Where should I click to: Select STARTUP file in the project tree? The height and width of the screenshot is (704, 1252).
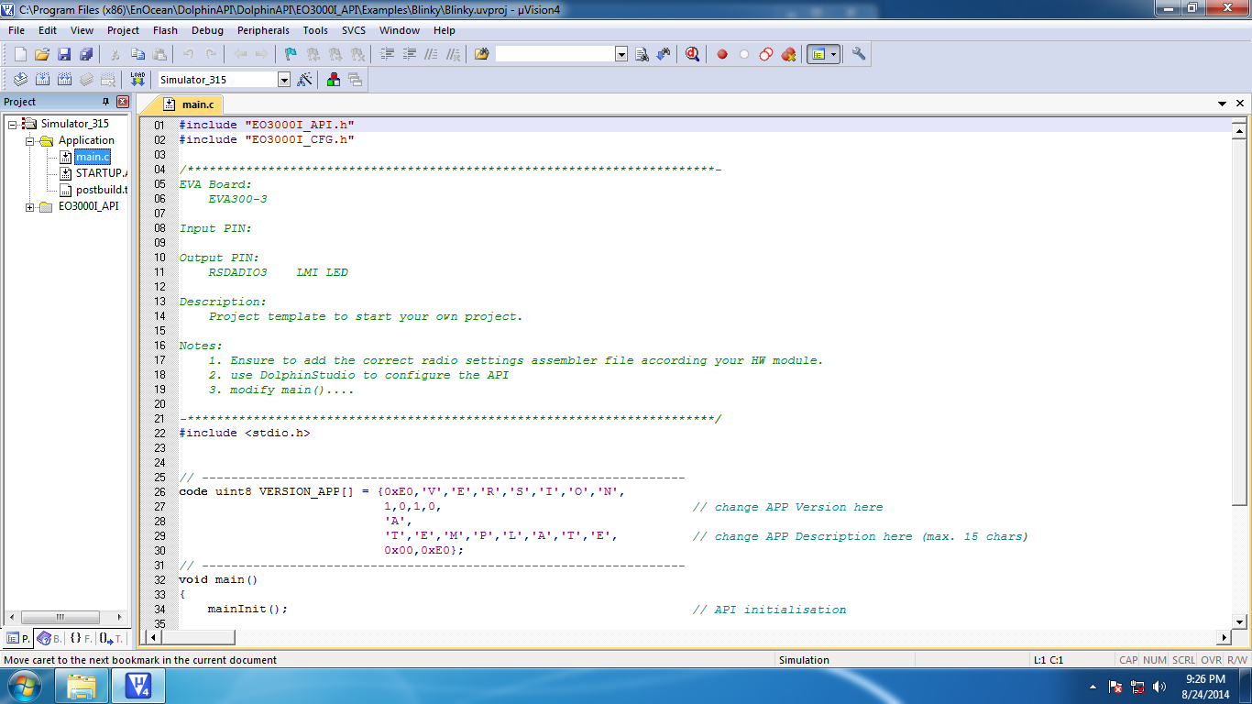click(x=99, y=173)
